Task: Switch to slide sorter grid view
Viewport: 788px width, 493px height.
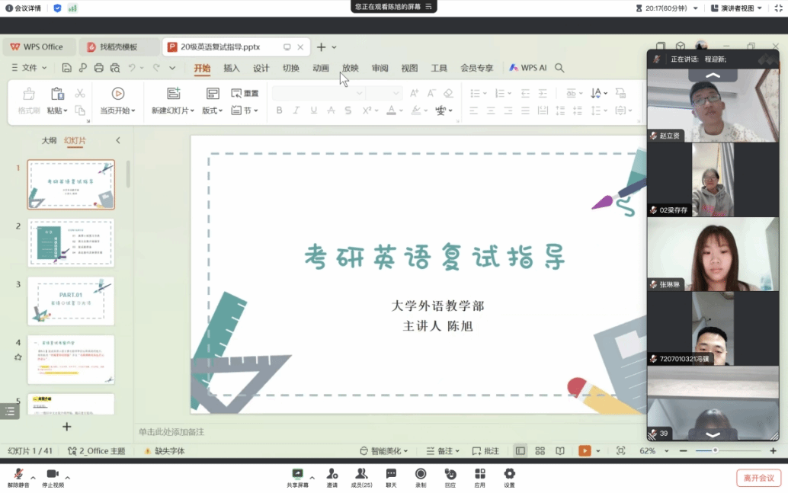Action: [540, 451]
